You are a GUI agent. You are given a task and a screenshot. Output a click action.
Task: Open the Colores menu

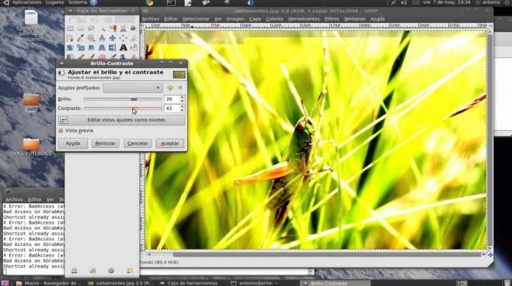click(274, 19)
